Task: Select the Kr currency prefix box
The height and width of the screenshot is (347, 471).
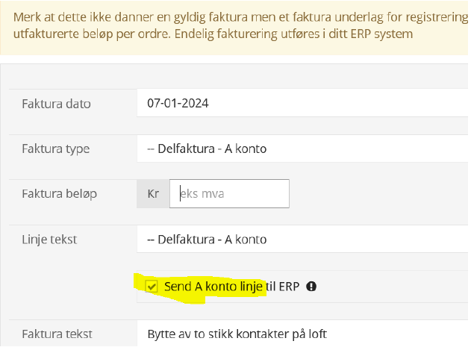Action: coord(153,194)
